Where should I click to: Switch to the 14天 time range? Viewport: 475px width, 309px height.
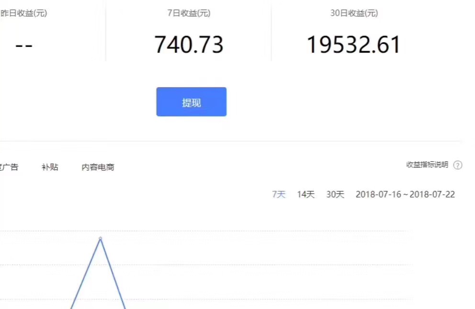coord(306,194)
